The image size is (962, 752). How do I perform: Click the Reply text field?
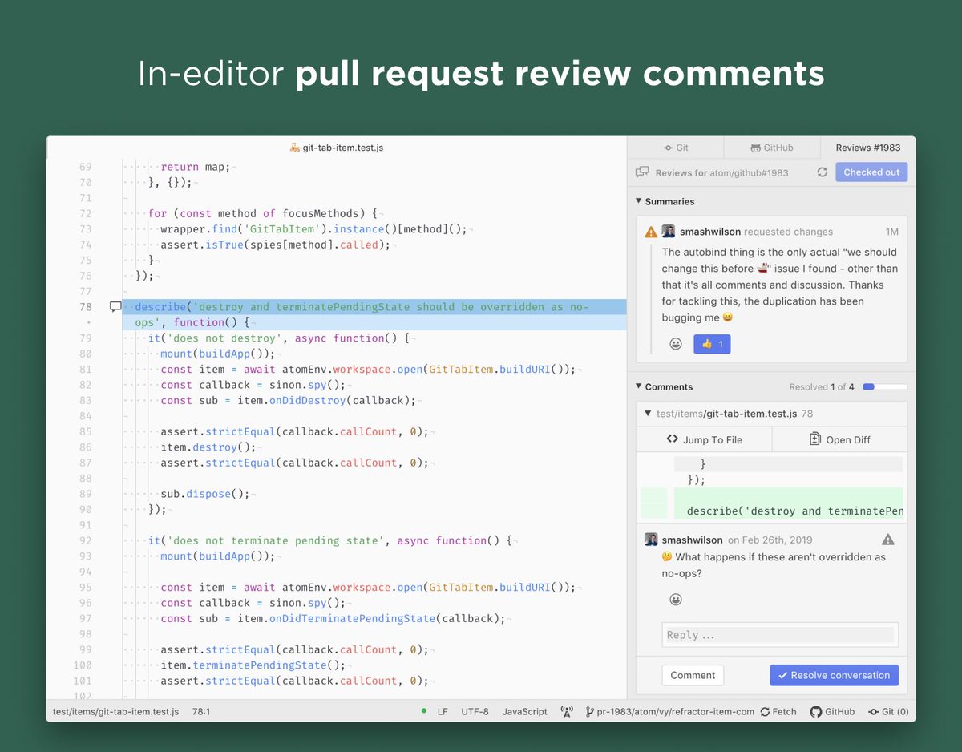pos(780,635)
